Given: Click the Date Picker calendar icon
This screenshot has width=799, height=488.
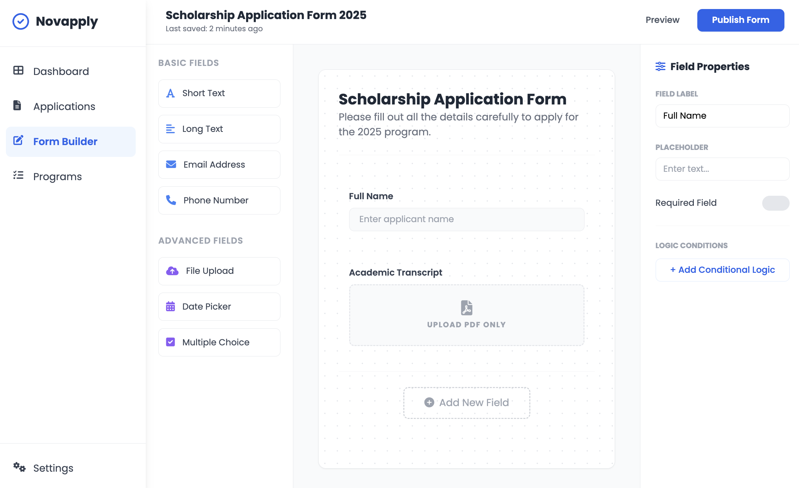Looking at the screenshot, I should [170, 306].
